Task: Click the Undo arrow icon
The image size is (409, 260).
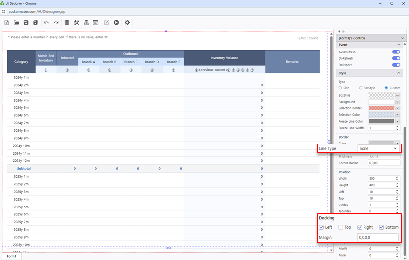Action: 46,23
